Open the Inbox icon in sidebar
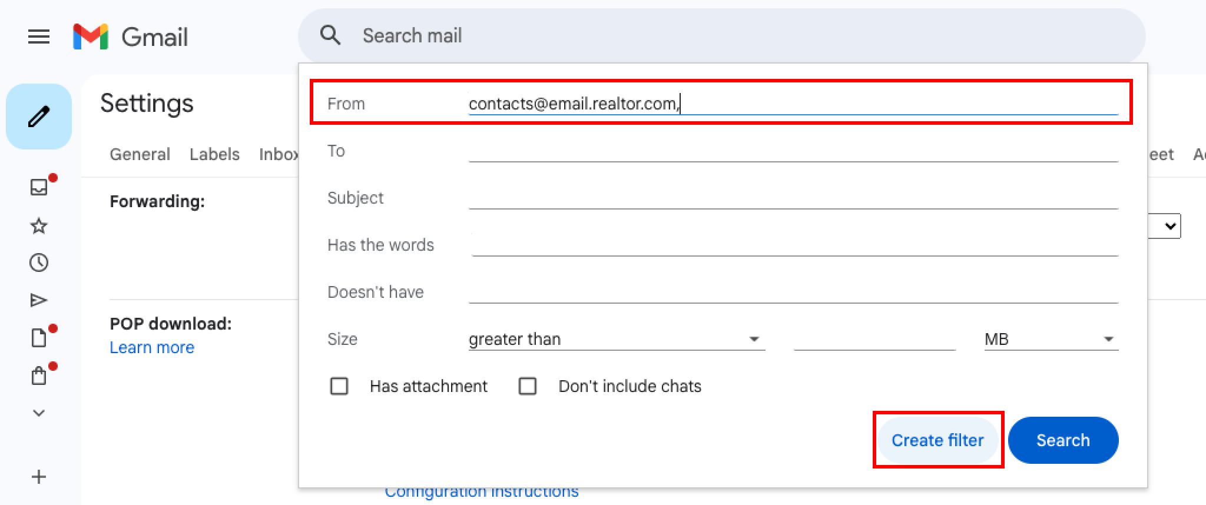The width and height of the screenshot is (1206, 505). pos(39,187)
